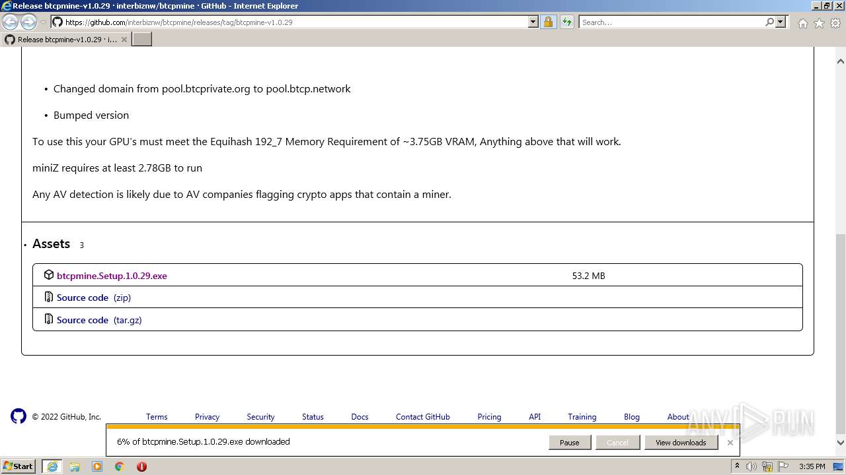The image size is (846, 475).
Task: Open the Home page icon
Action: [802, 23]
